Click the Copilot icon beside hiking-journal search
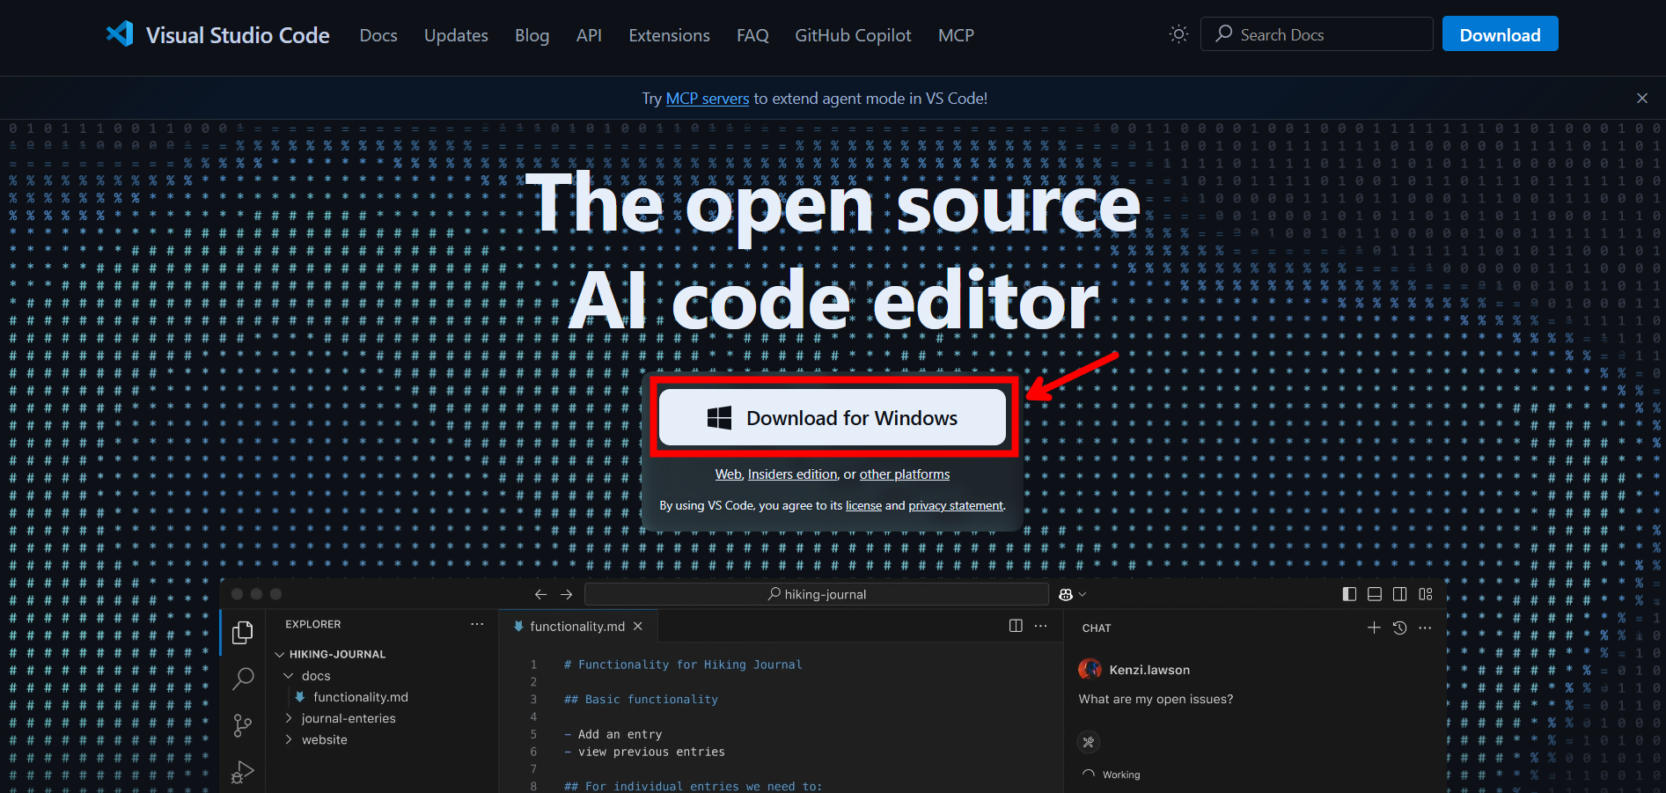 tap(1066, 594)
